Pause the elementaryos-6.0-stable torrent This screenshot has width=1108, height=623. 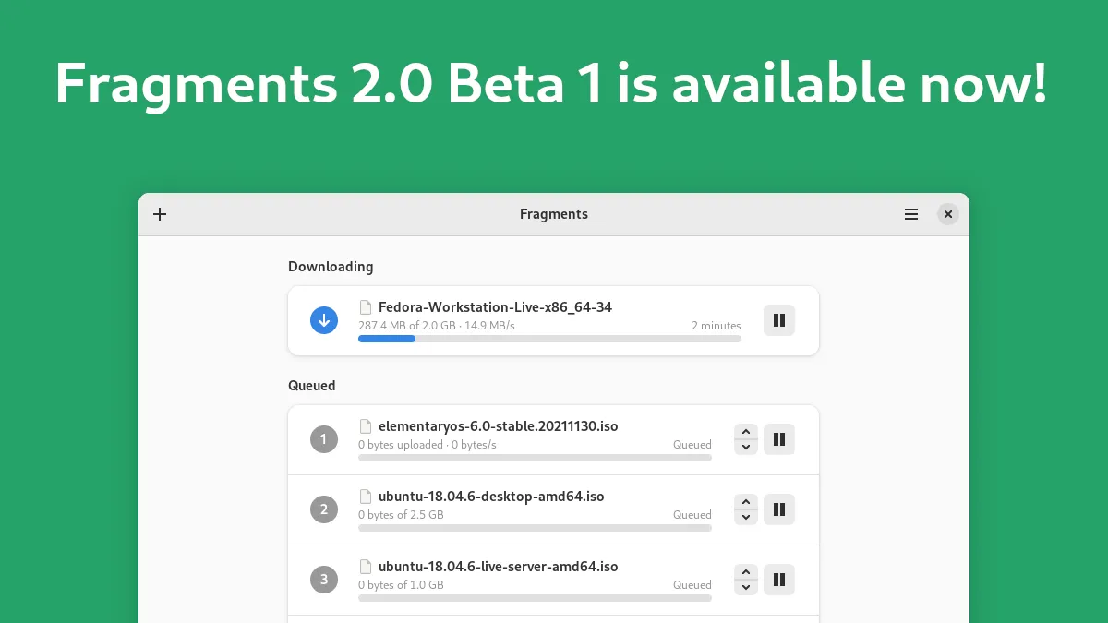point(778,439)
